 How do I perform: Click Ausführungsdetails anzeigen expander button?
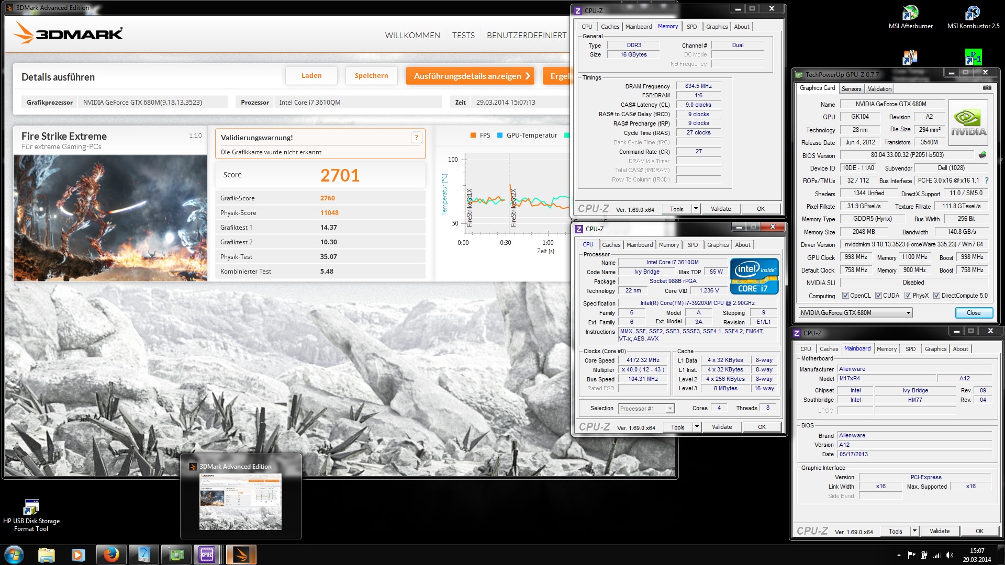click(470, 76)
